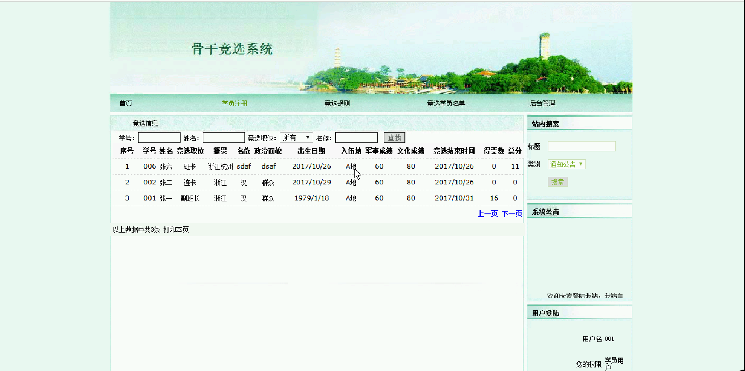Click the 入伍地 column header
The width and height of the screenshot is (745, 371).
click(x=351, y=151)
